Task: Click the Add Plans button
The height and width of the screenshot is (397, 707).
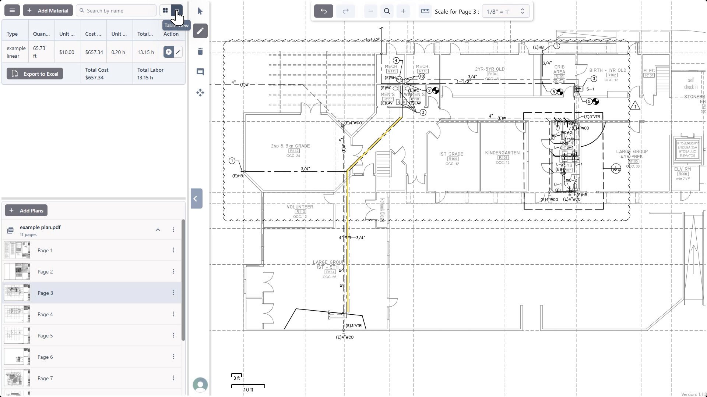Action: [x=26, y=211]
